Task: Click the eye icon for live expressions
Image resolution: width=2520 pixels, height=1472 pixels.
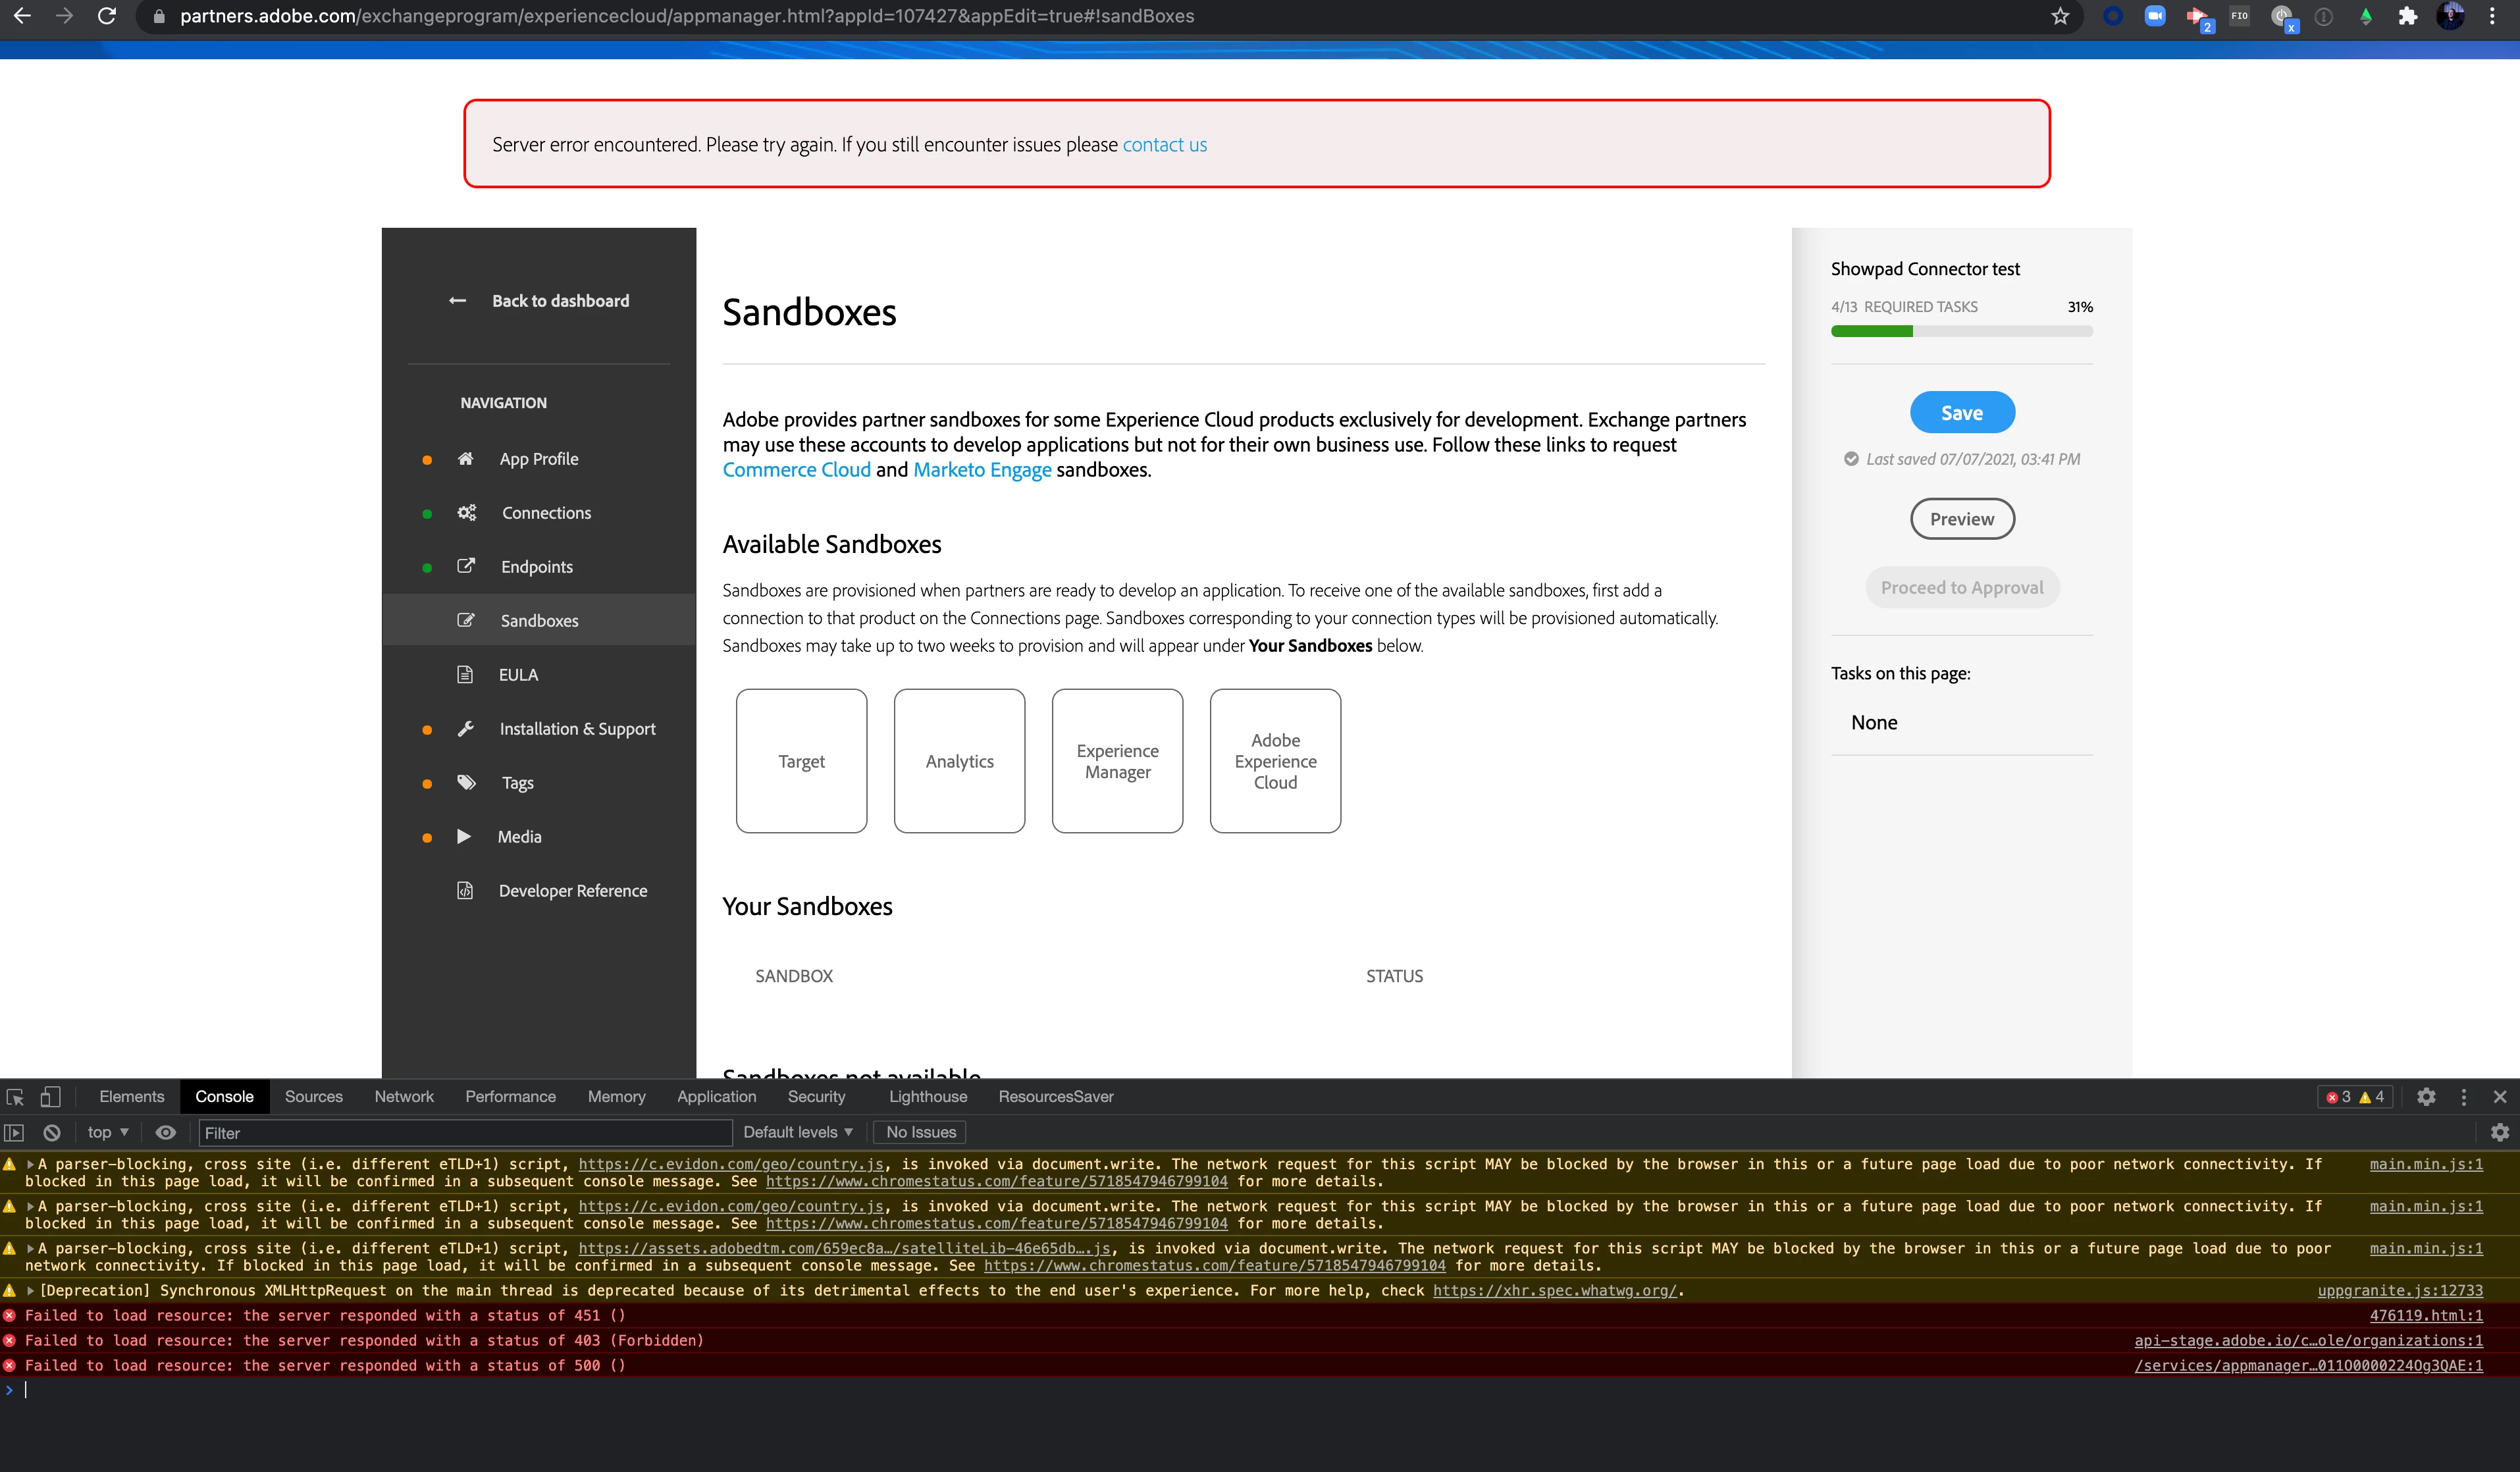Action: coord(166,1132)
